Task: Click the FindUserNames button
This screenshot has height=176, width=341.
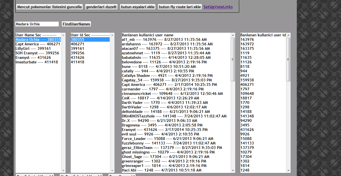Action: pyautogui.click(x=76, y=24)
